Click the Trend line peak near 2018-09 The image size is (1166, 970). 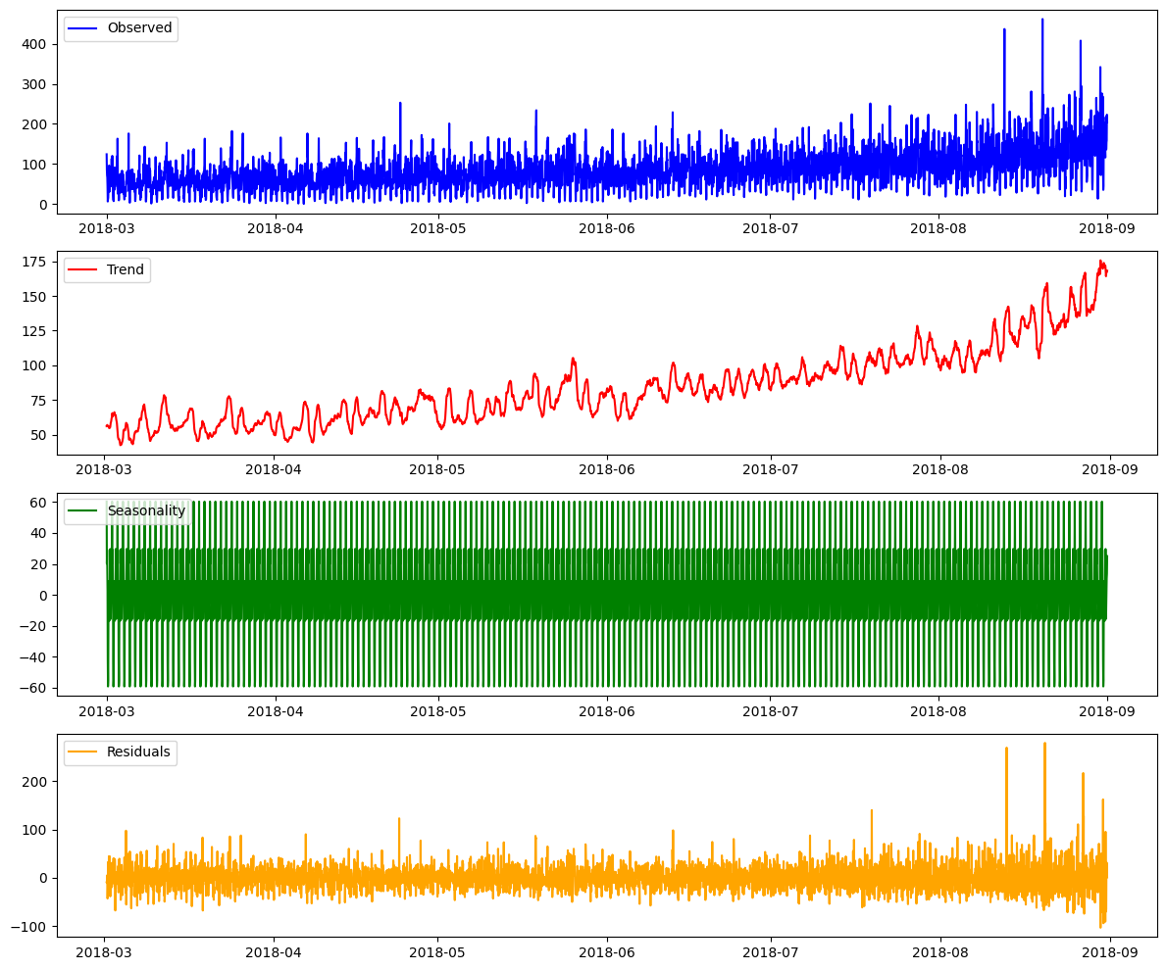[x=1100, y=263]
